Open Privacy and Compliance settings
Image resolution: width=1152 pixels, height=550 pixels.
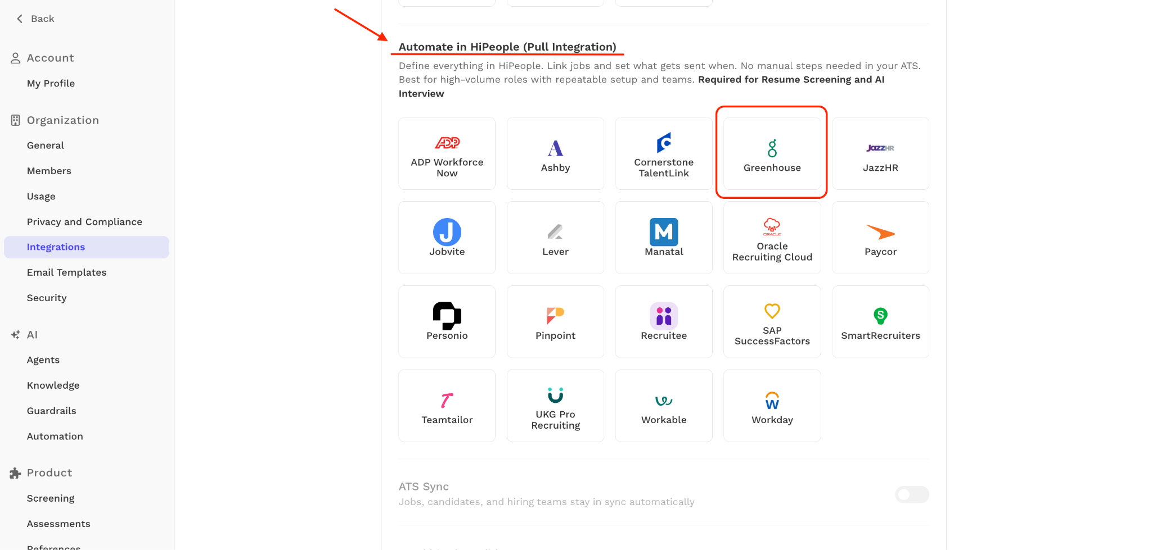click(x=84, y=222)
